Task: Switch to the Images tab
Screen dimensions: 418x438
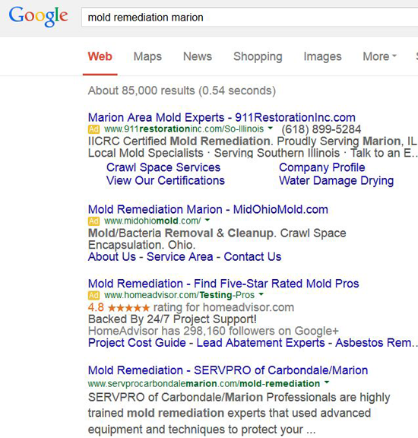Action: coord(322,56)
